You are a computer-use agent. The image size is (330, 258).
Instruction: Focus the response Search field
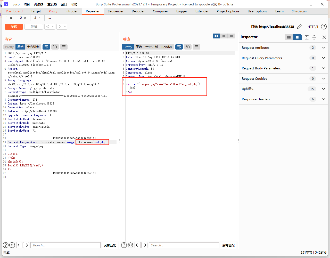click(x=184, y=245)
